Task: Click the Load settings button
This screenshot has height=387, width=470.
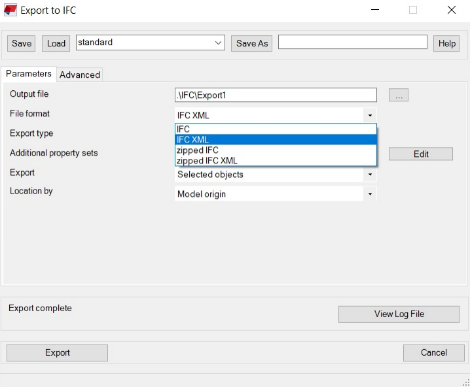Action: [56, 43]
